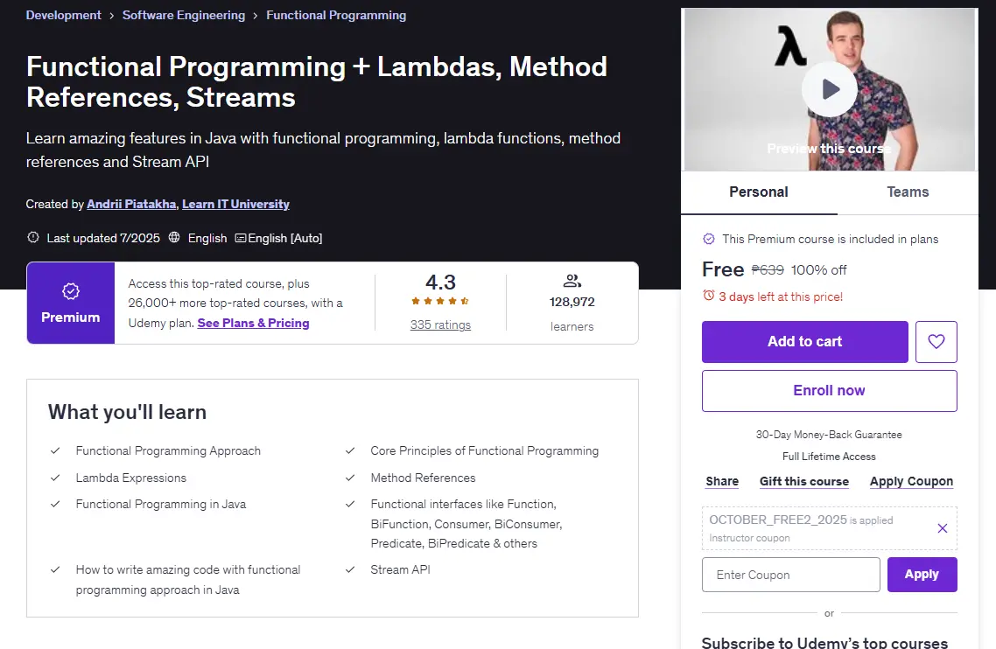Open Learn IT University instructor link
The width and height of the screenshot is (996, 649).
[x=235, y=204]
